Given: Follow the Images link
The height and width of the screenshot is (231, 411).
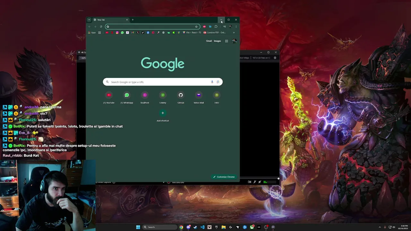Looking at the screenshot, I should click(x=217, y=41).
